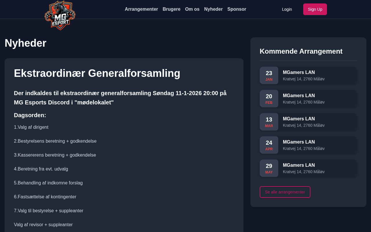Open the Ekstraordinær Generalforsamling news headline
The image size is (371, 232).
coord(97,73)
